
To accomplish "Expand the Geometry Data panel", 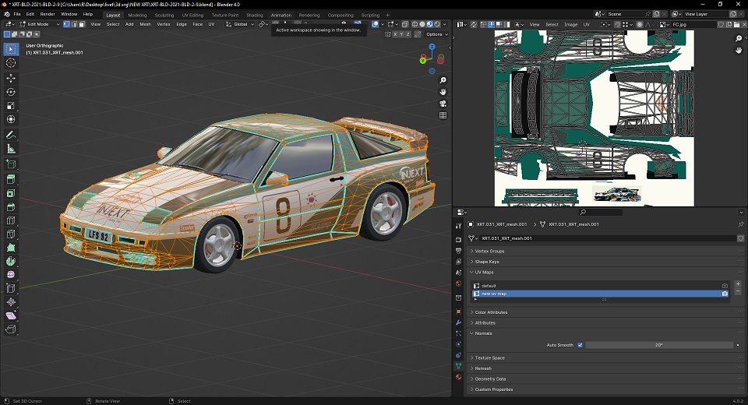I will (491, 379).
